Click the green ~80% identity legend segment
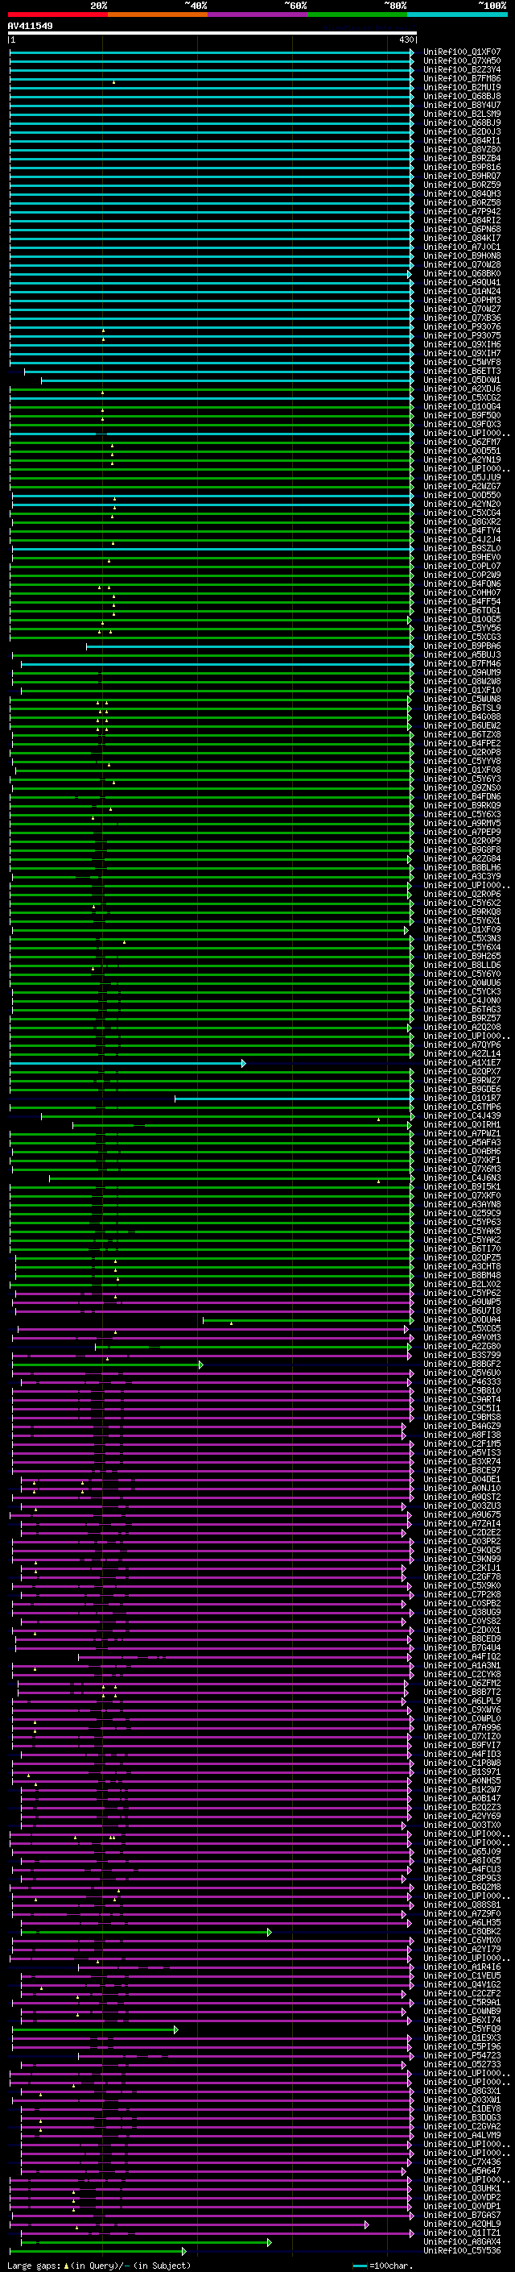The image size is (515, 2272). pos(357,15)
